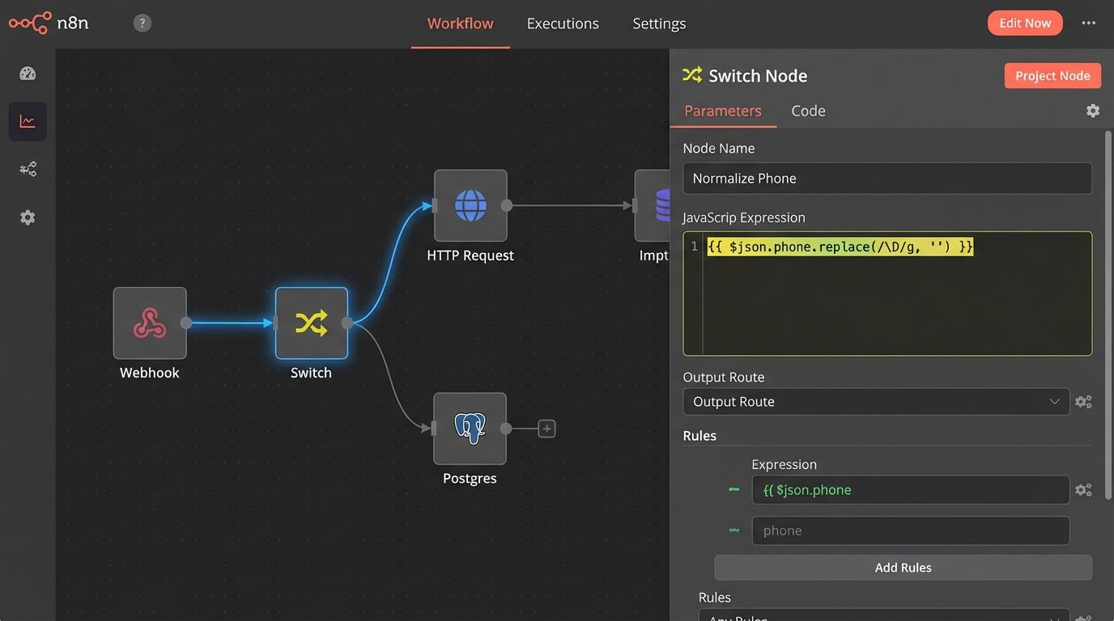This screenshot has width=1114, height=621.
Task: Open the dashboard gauge sidebar icon
Action: click(x=28, y=74)
